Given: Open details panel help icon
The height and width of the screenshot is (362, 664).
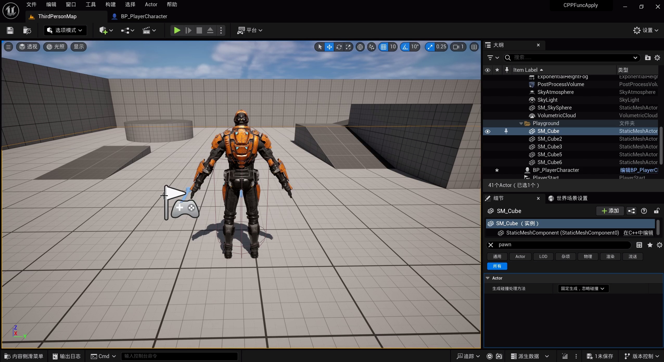Looking at the screenshot, I should click(x=644, y=211).
